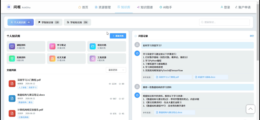
Task: Open the 深度学习入门教程.pdf reference source link
Action: coord(173,77)
